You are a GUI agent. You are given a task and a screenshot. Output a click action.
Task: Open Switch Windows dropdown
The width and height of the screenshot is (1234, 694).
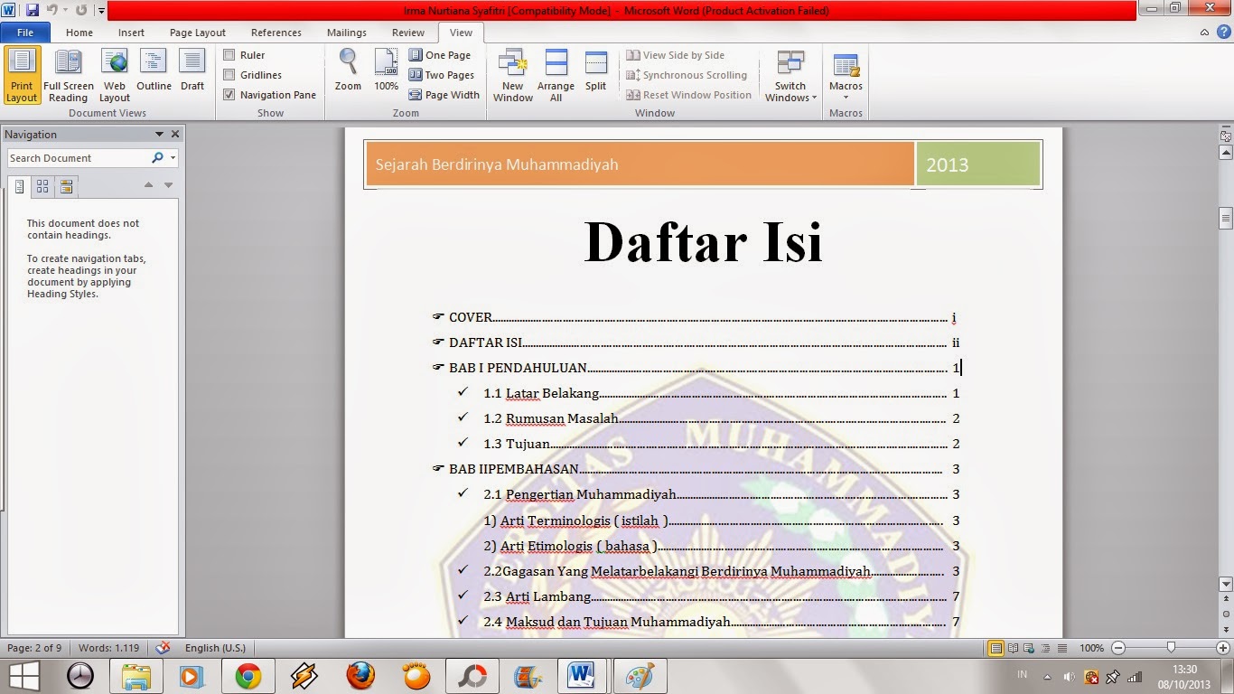790,76
